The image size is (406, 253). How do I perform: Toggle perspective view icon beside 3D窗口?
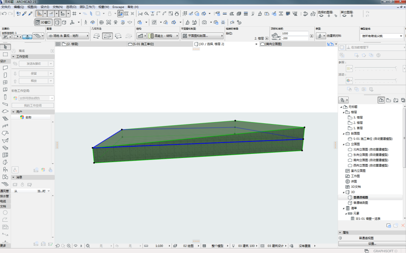click(57, 22)
